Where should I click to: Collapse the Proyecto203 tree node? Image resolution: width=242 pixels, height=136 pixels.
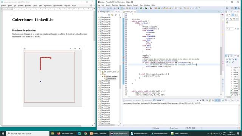click(99, 70)
